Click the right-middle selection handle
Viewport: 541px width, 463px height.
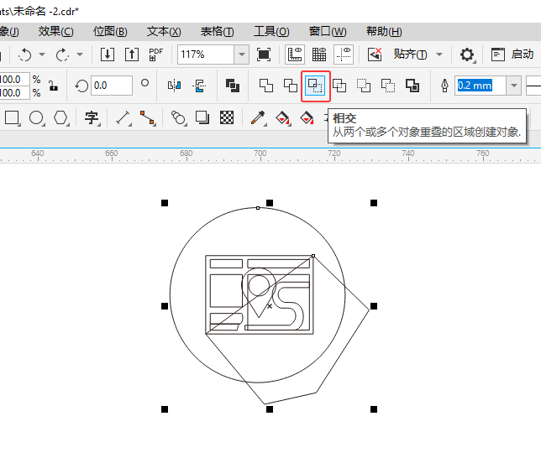point(374,306)
